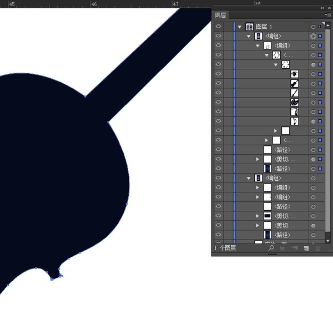Click the Delete Selection trash icon
The image size is (333, 325).
pyautogui.click(x=317, y=248)
